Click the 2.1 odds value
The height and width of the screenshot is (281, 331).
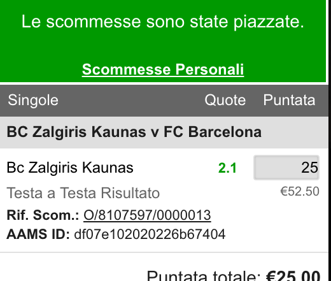[x=227, y=168]
